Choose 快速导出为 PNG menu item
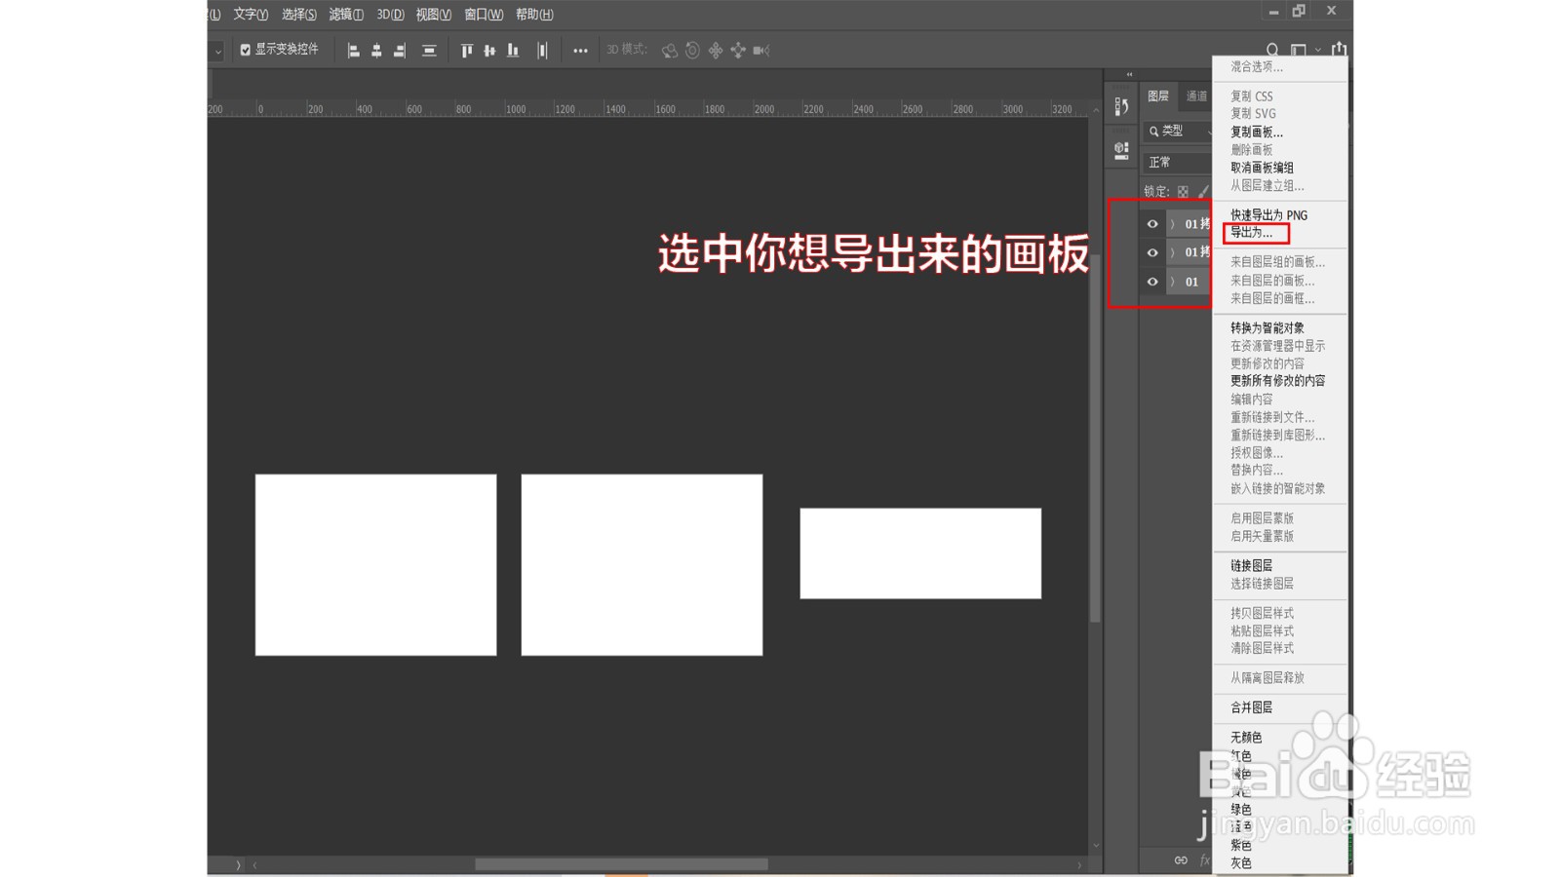Image resolution: width=1560 pixels, height=877 pixels. tap(1268, 215)
